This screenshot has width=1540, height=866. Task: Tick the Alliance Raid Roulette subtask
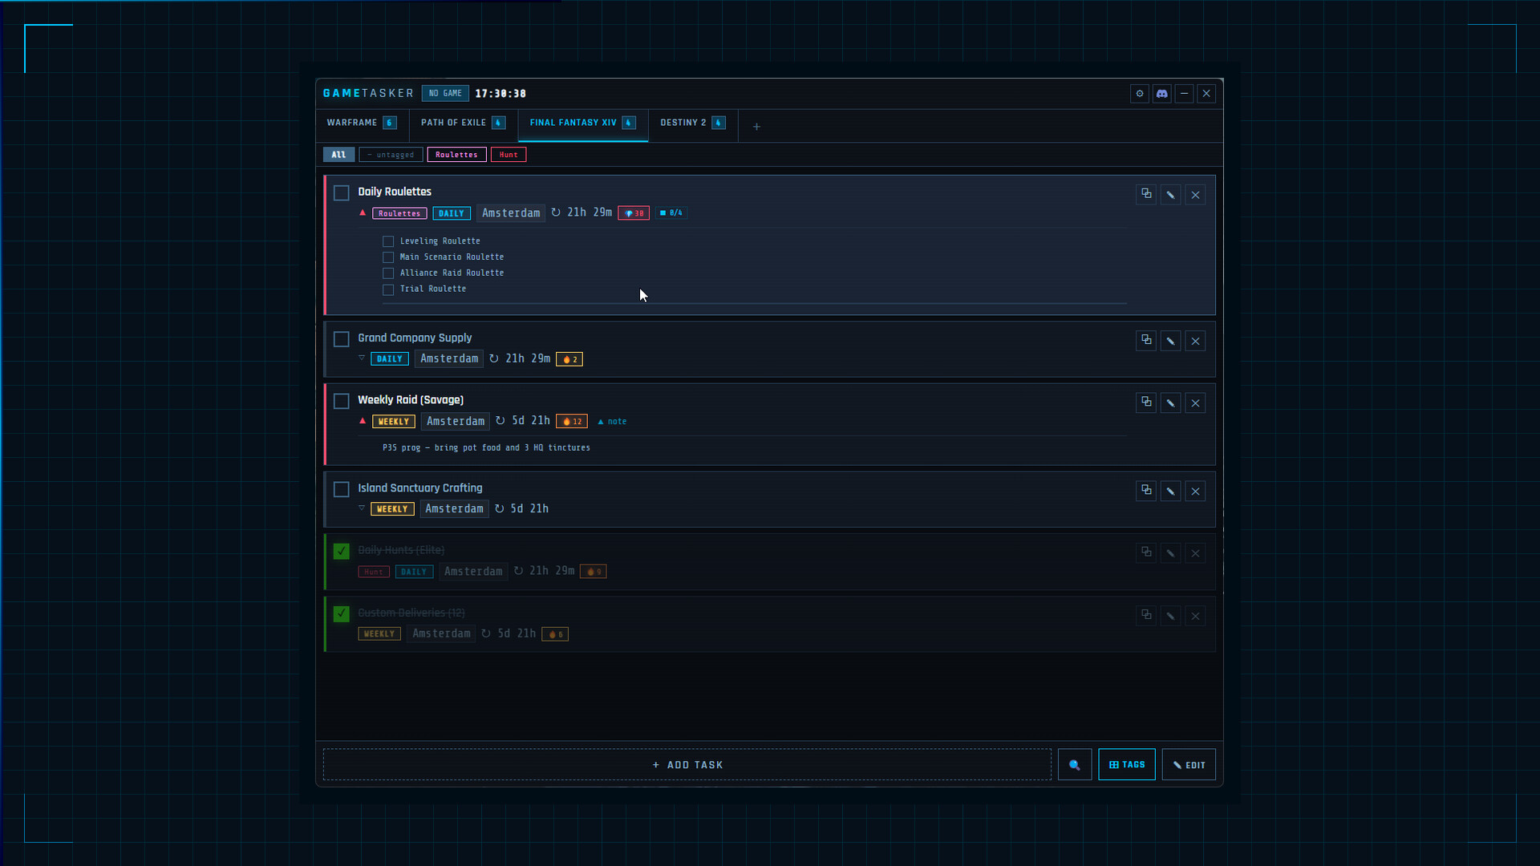pos(388,273)
